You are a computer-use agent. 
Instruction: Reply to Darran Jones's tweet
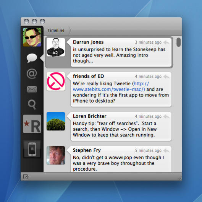coord(166,42)
